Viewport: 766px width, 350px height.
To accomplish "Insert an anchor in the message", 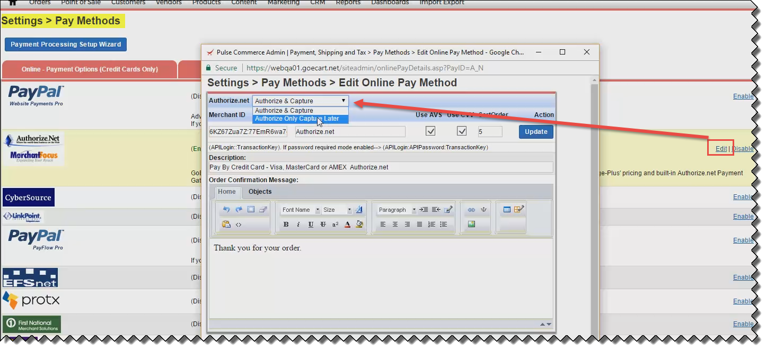I will pos(483,210).
